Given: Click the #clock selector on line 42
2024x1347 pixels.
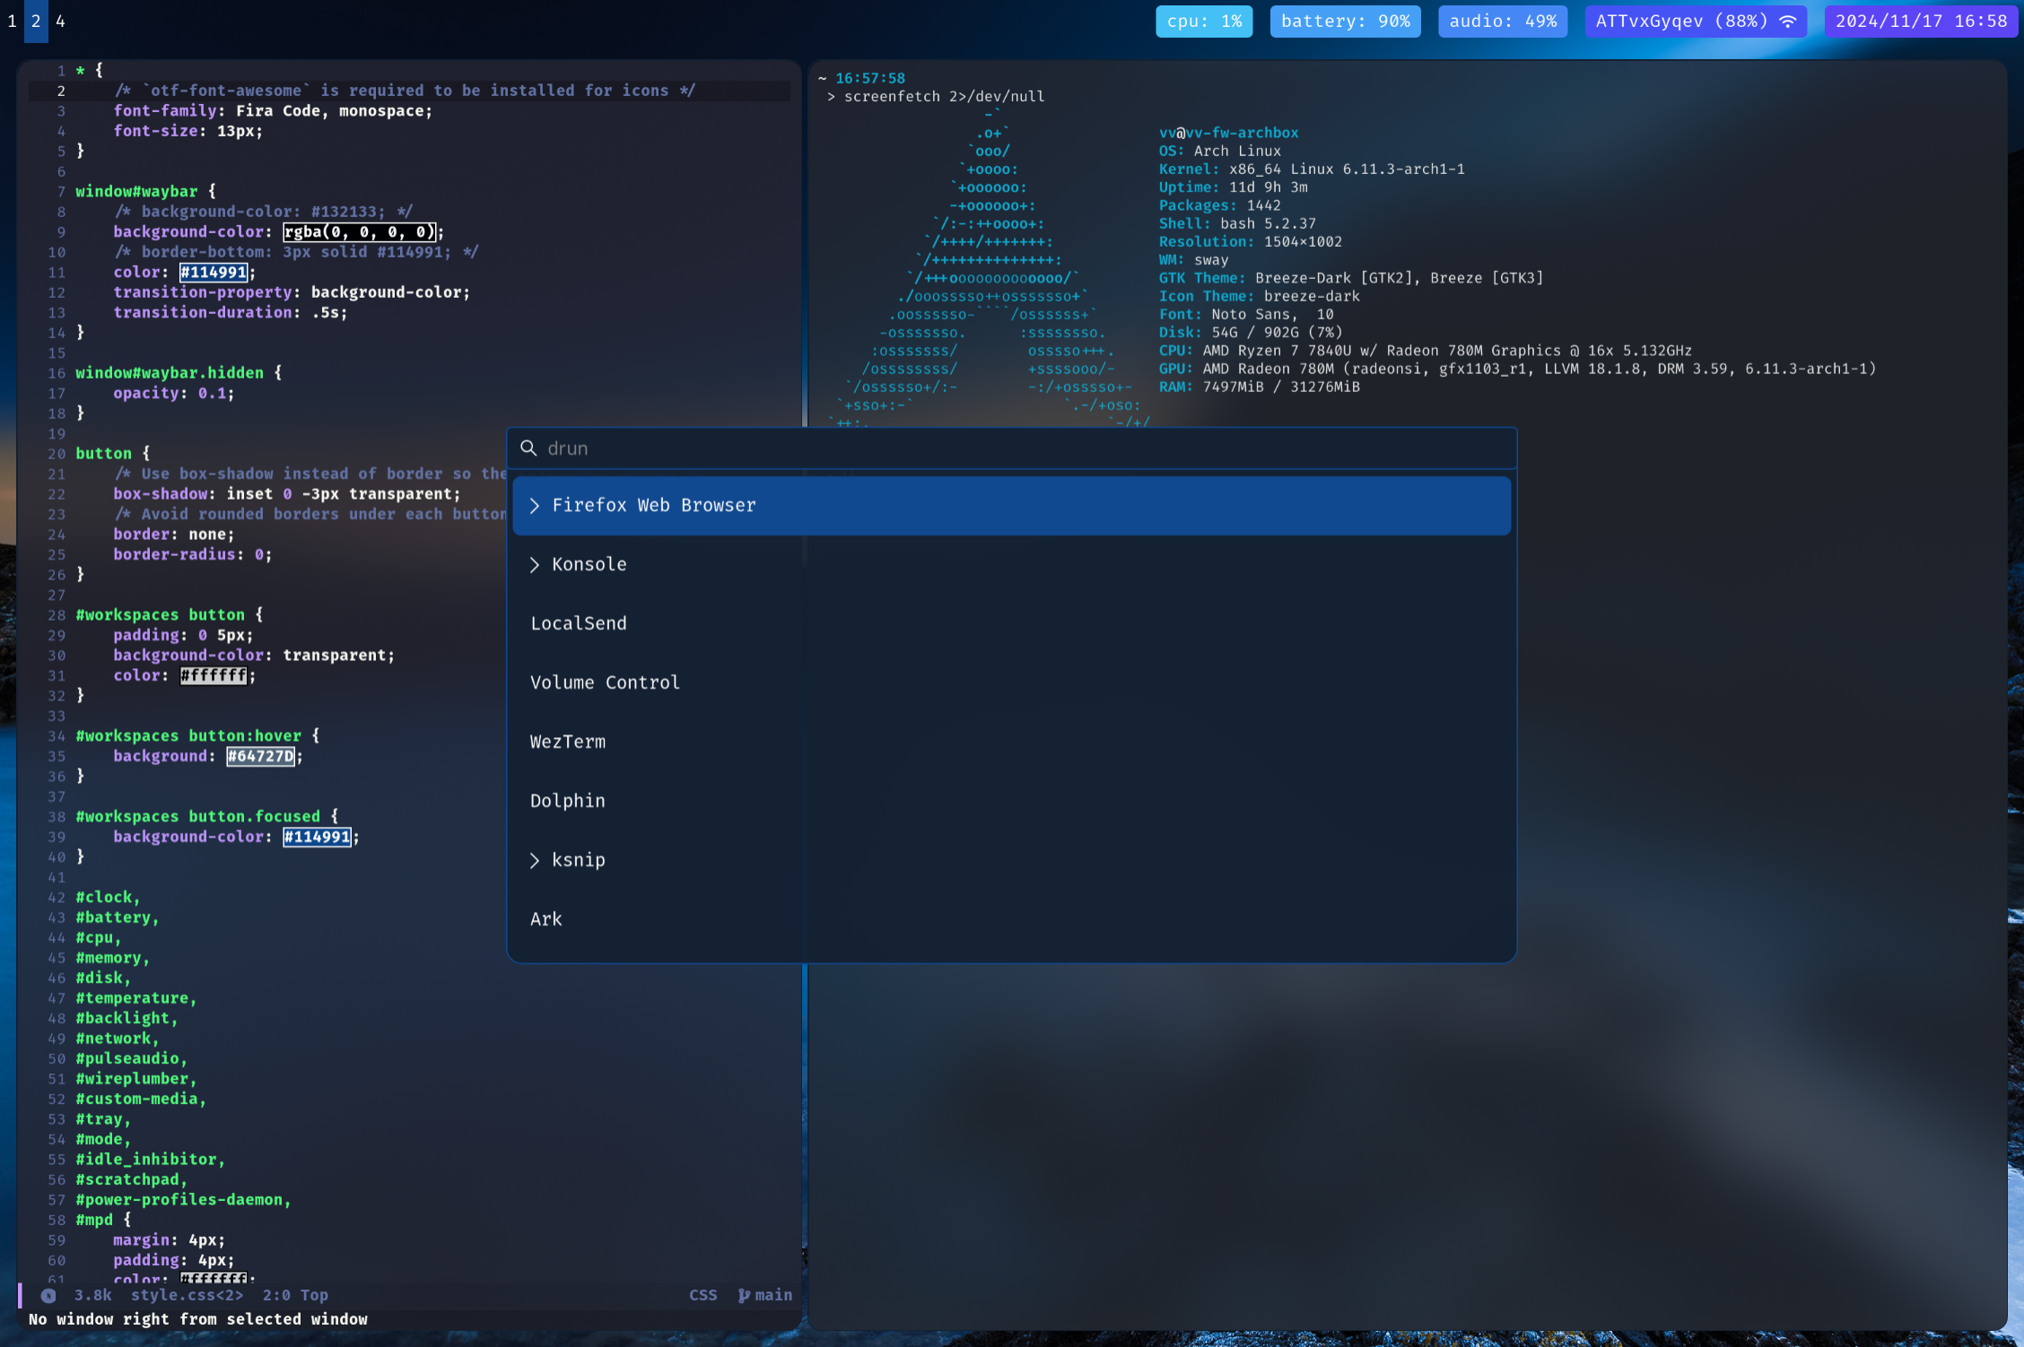Looking at the screenshot, I should pyautogui.click(x=108, y=898).
